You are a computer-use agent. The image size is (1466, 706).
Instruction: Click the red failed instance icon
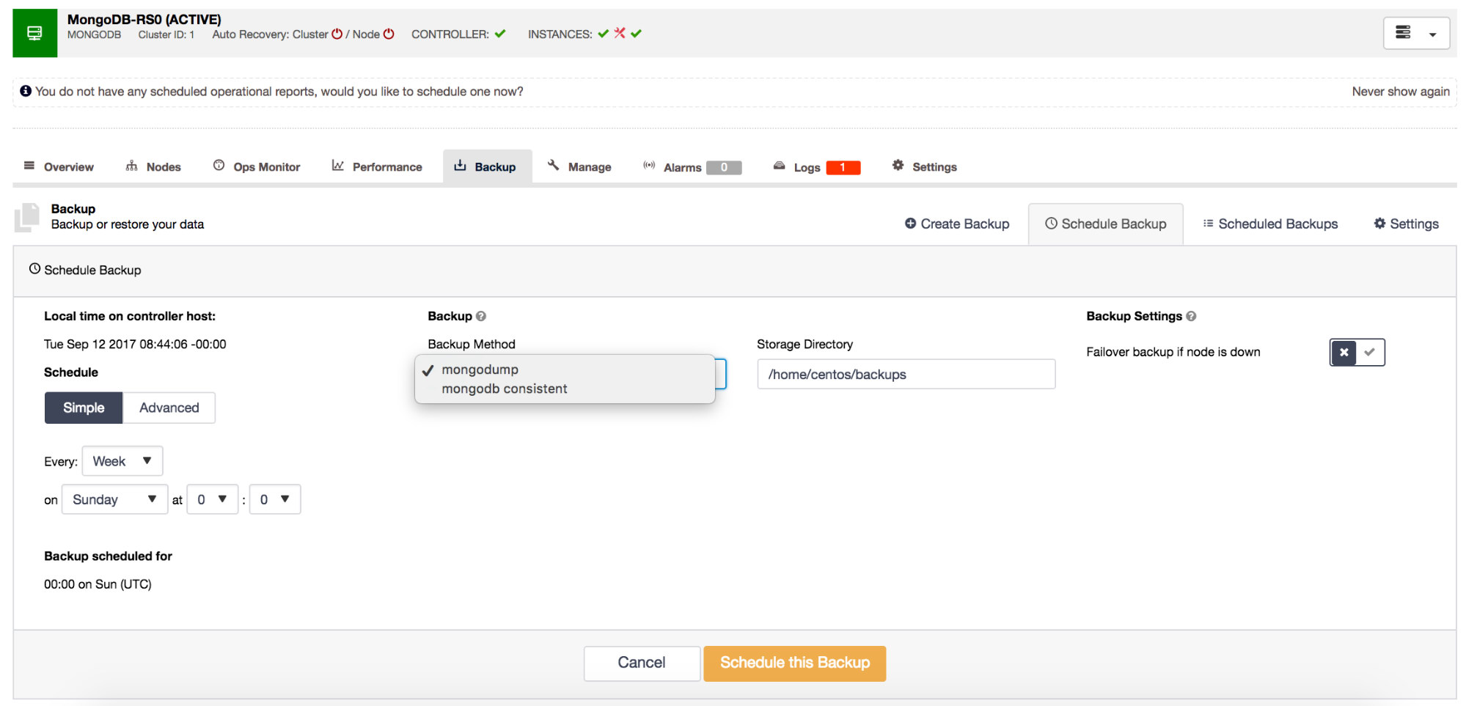pyautogui.click(x=620, y=33)
